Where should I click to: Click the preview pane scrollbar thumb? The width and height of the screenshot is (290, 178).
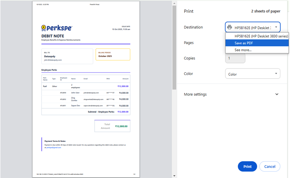click(x=174, y=44)
